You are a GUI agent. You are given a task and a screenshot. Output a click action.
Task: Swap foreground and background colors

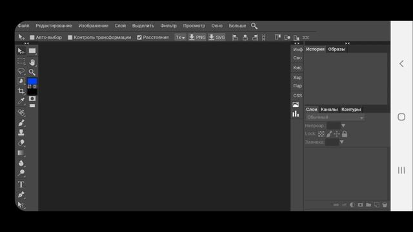[29, 86]
